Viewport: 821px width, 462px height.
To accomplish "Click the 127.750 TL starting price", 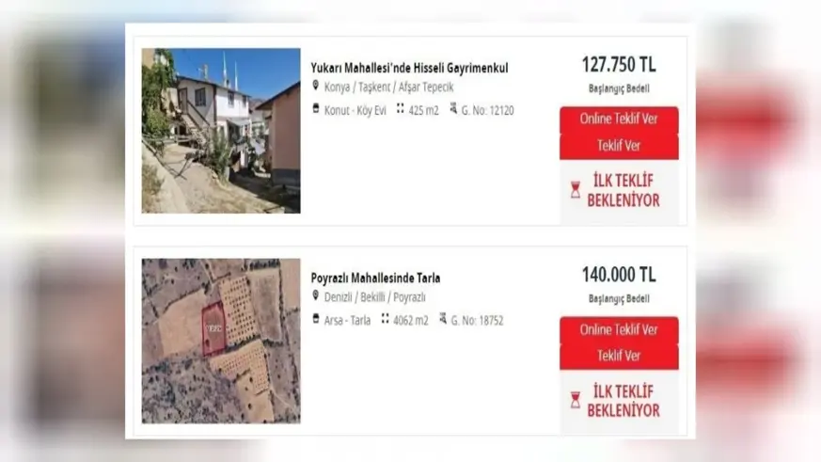I will click(619, 65).
